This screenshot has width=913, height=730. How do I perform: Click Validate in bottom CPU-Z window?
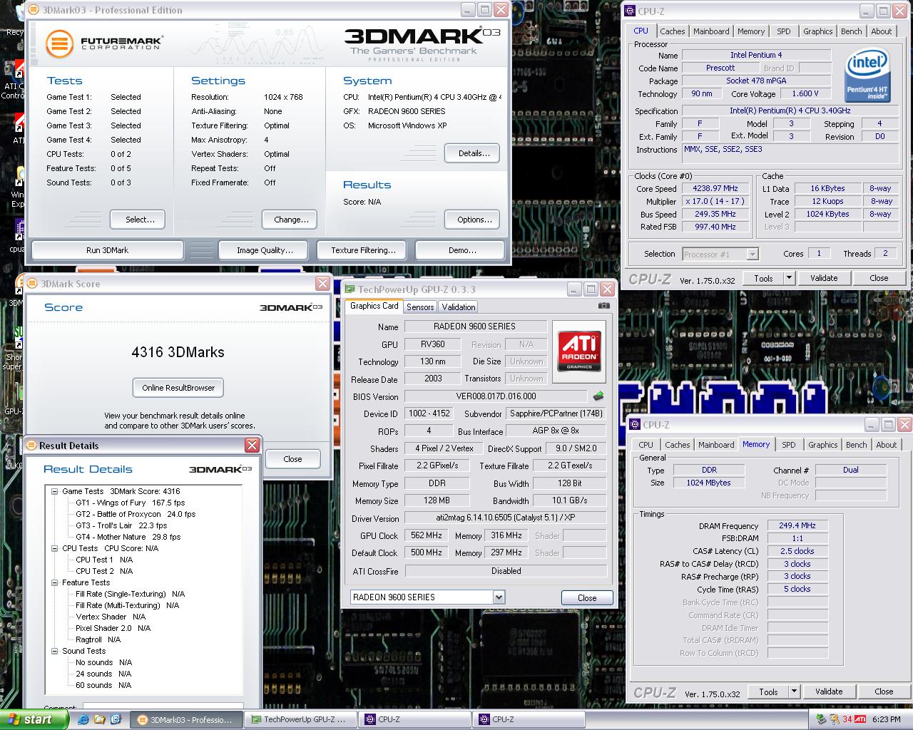(x=828, y=692)
